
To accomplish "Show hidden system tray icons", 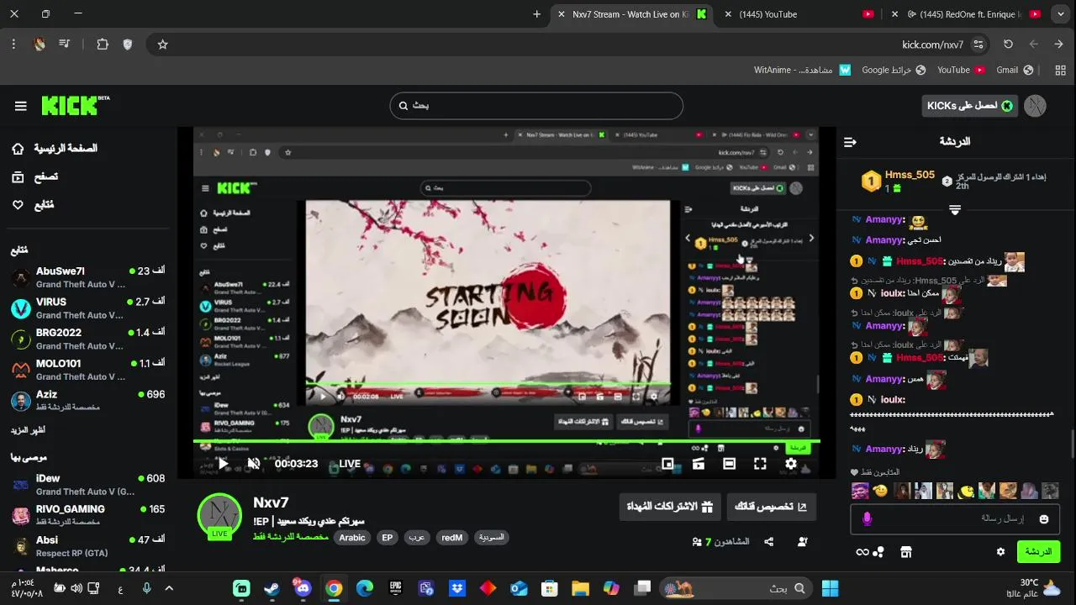I will coord(169,588).
